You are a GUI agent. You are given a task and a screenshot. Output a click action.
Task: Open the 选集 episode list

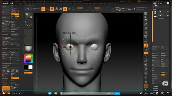click(x=146, y=93)
